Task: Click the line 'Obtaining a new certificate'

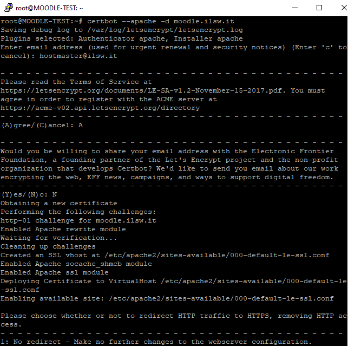Action: (x=59, y=203)
